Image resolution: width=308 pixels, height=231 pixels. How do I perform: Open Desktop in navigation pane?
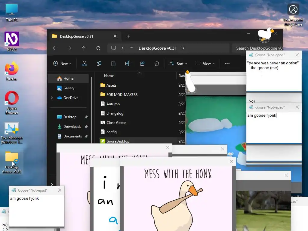[68, 117]
